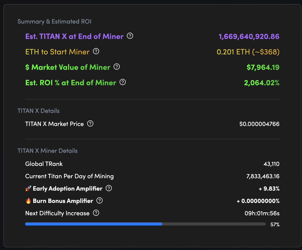Click the TITAN X Market Price label
Screen dimensions: 302x250
tap(54, 124)
